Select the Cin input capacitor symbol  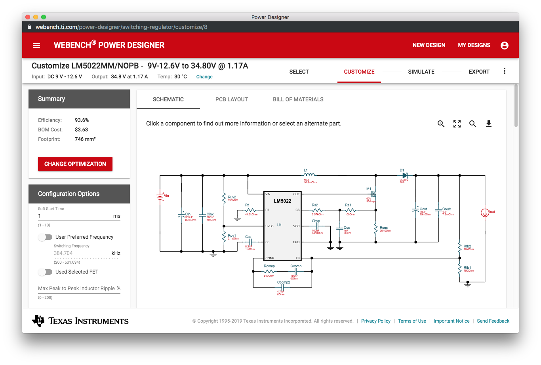point(181,215)
